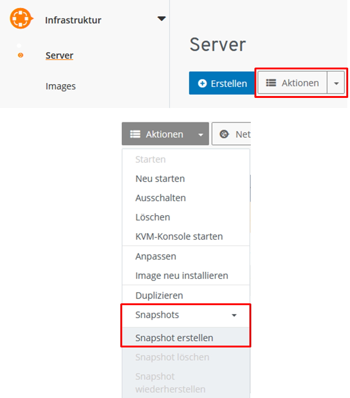
Task: Choose Image neu installieren
Action: tap(181, 275)
